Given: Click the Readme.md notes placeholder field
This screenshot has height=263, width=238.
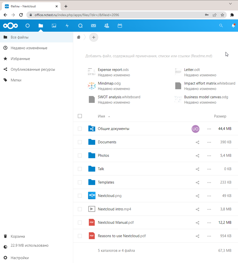Looking at the screenshot, I should point(149,56).
